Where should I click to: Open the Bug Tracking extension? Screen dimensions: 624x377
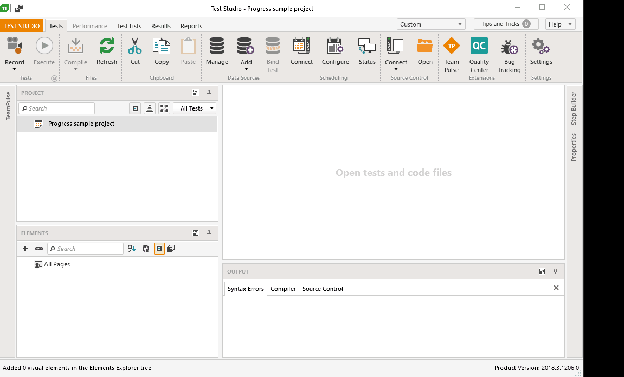tap(509, 47)
